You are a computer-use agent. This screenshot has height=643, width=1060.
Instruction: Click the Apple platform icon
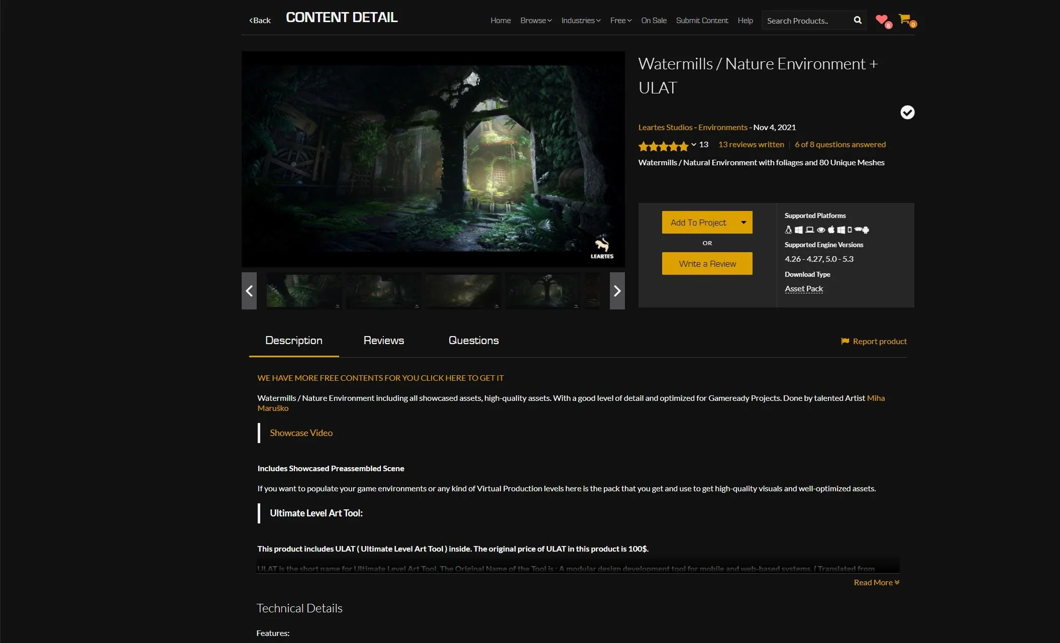(x=831, y=230)
